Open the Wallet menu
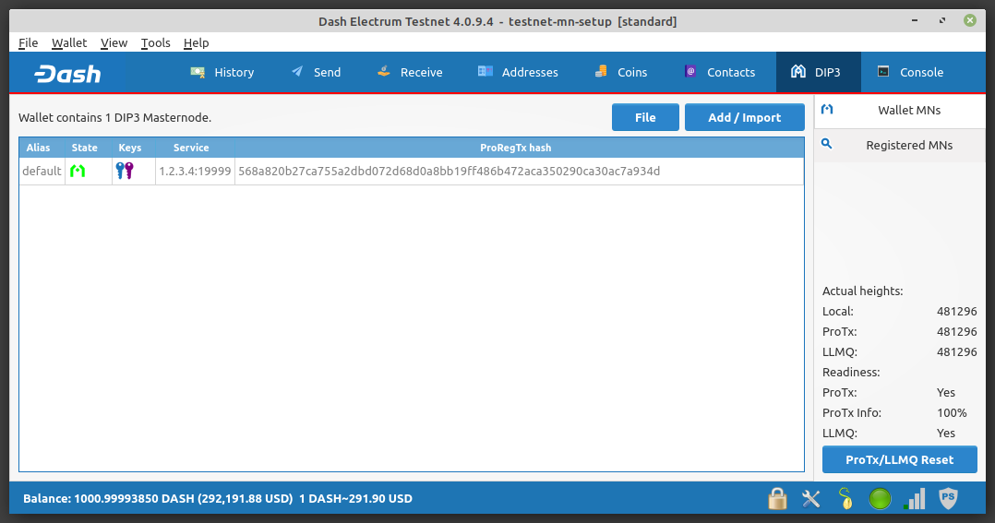The width and height of the screenshot is (995, 523). tap(69, 42)
